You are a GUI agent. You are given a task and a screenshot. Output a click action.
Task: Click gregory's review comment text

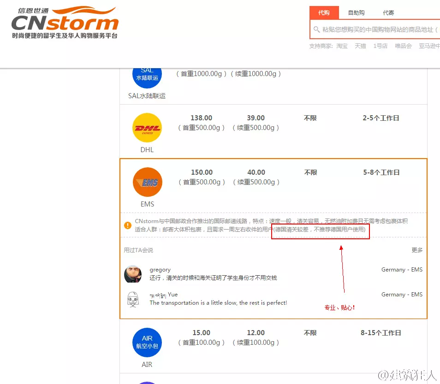213,278
